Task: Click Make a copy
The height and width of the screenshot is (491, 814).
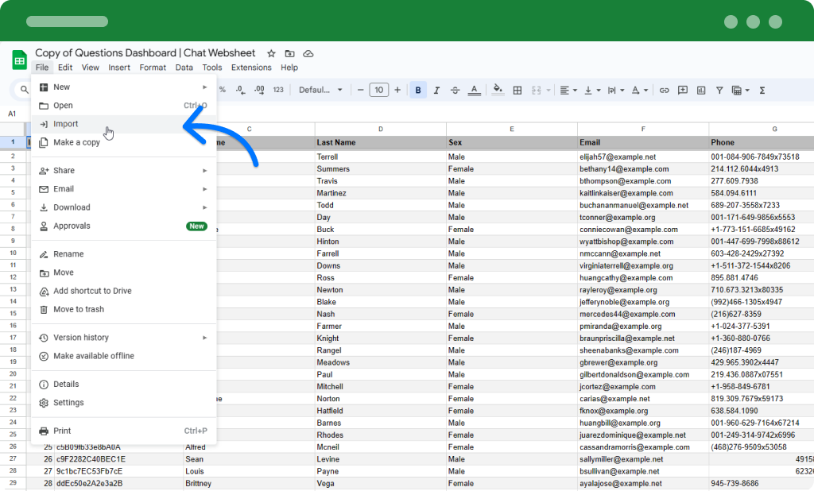Action: point(77,142)
